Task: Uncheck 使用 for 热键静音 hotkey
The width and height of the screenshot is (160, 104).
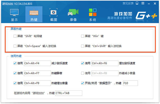Action: [15, 73]
